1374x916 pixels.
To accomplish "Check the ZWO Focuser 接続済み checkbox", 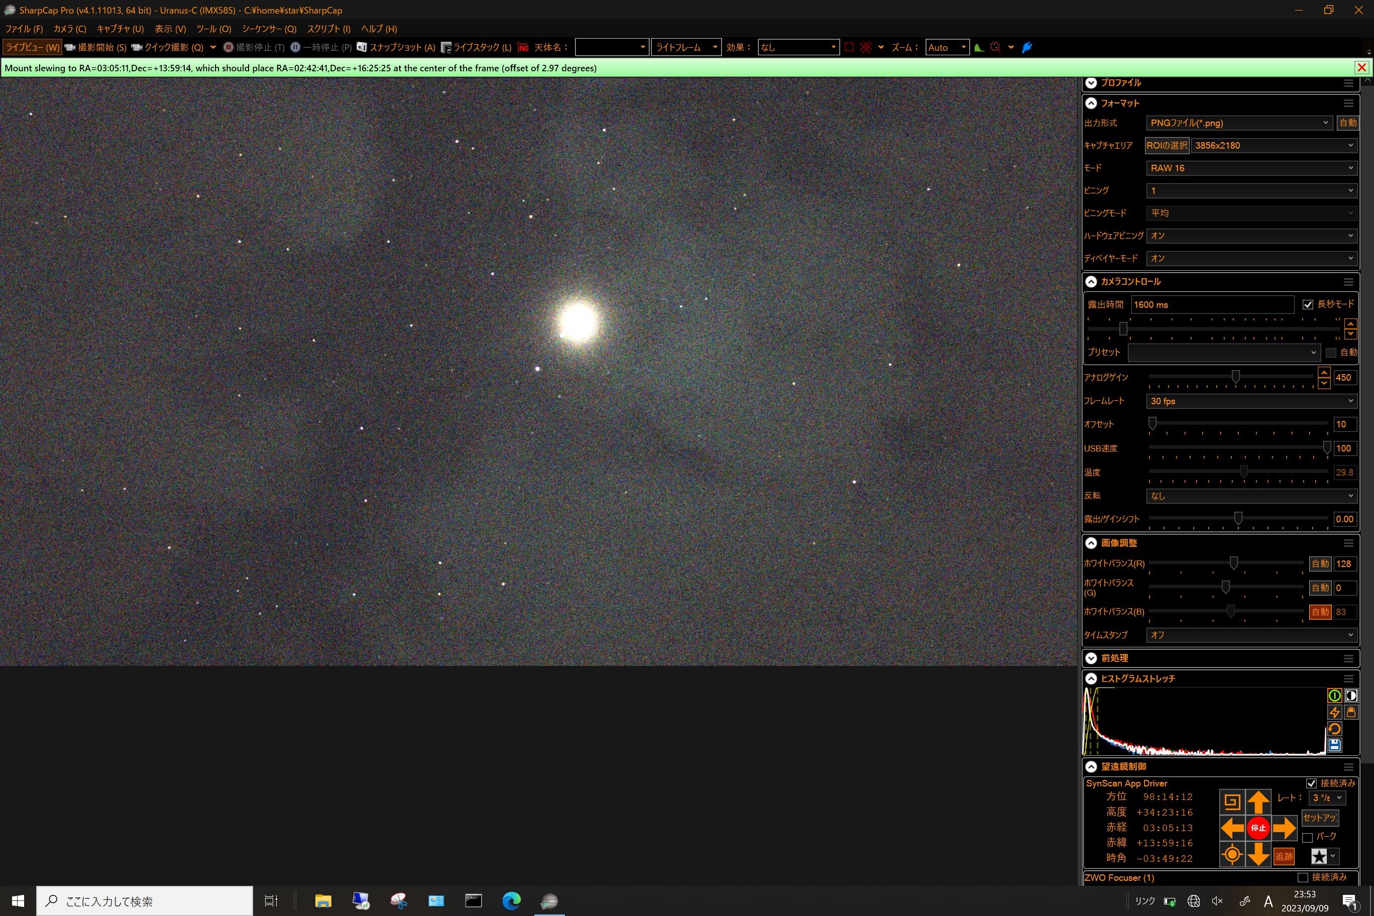I will click(1302, 877).
